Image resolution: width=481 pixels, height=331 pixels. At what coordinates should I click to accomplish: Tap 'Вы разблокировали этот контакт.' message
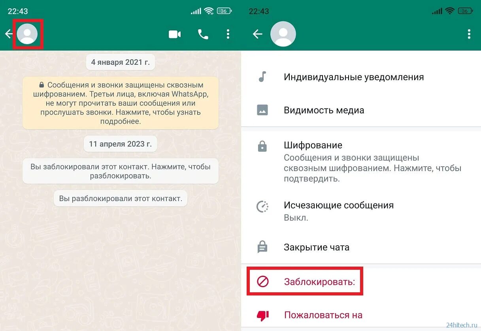[x=121, y=199]
